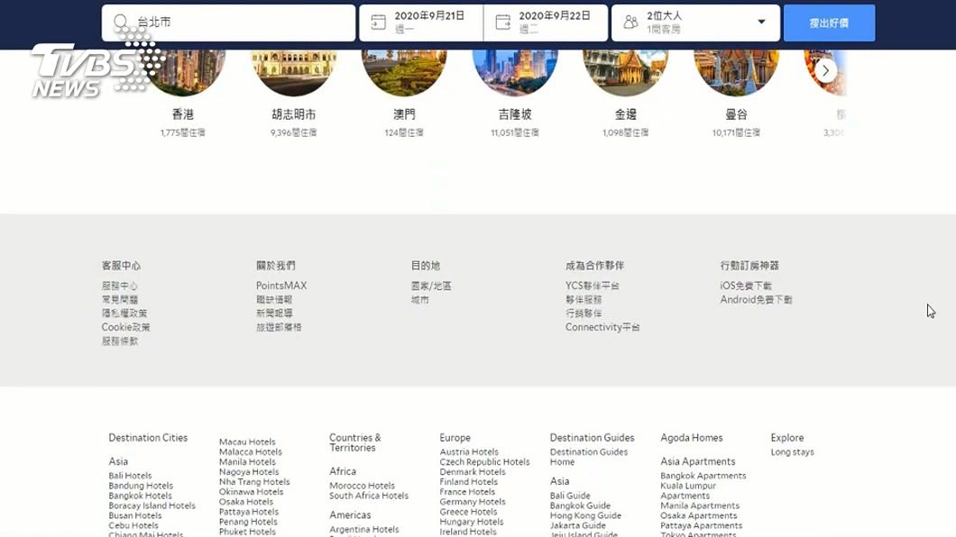Open the Argentina Hotels link
956x537 pixels.
364,530
